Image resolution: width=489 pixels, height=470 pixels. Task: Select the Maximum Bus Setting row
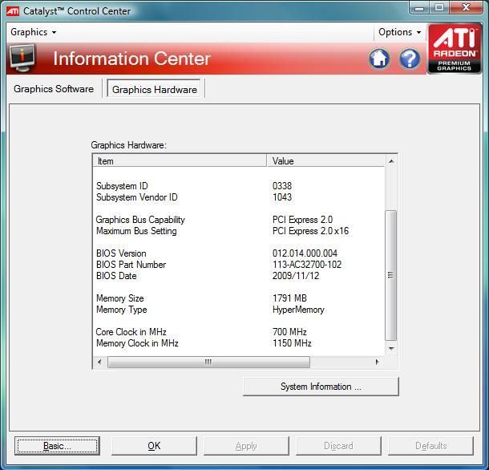coord(239,231)
